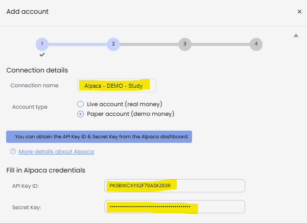Click the Account type label
Image resolution: width=307 pixels, height=223 pixels.
pos(30,107)
